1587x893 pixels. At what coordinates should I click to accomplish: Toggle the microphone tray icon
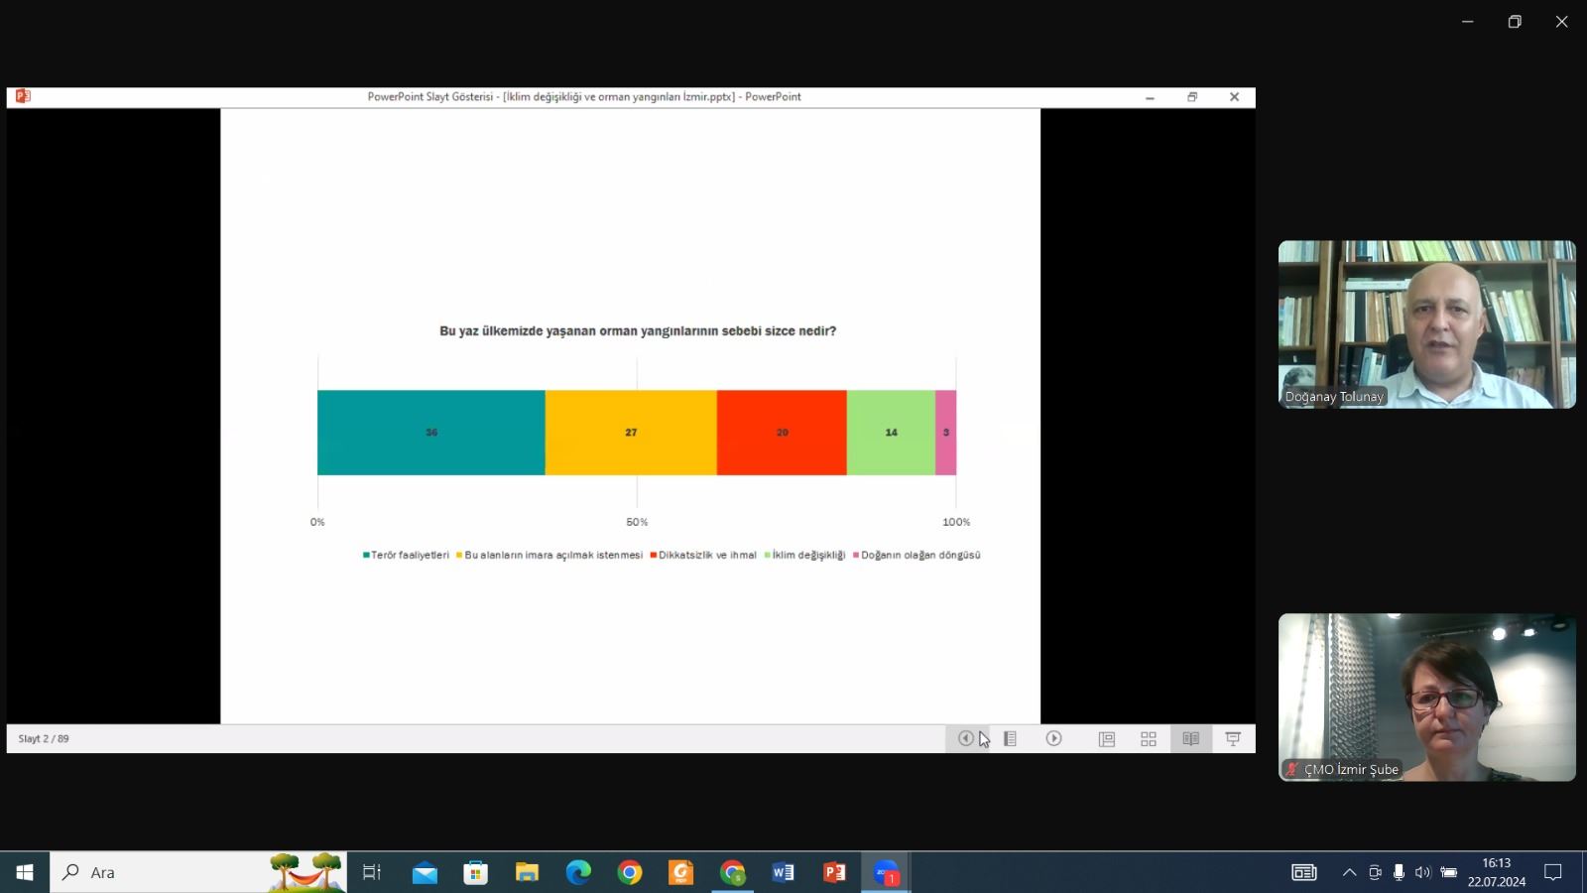1399,872
